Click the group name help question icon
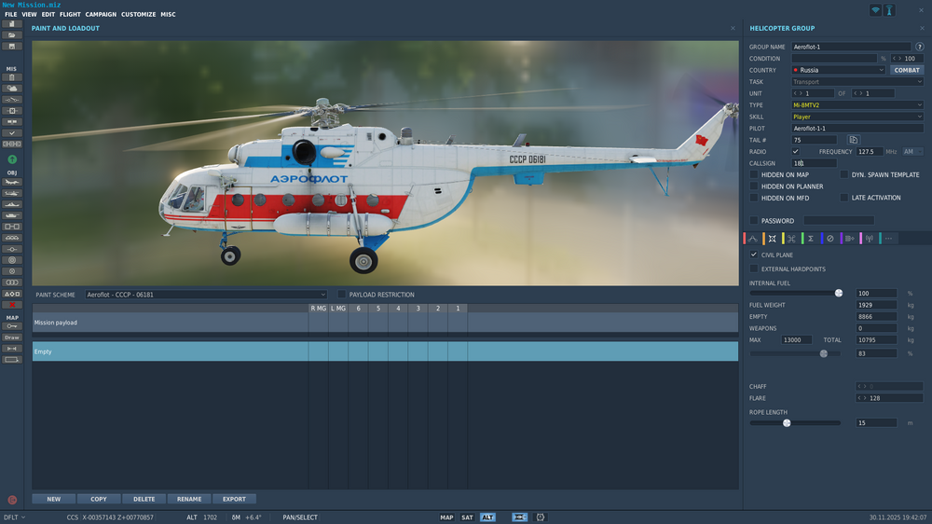The width and height of the screenshot is (932, 524). (920, 47)
